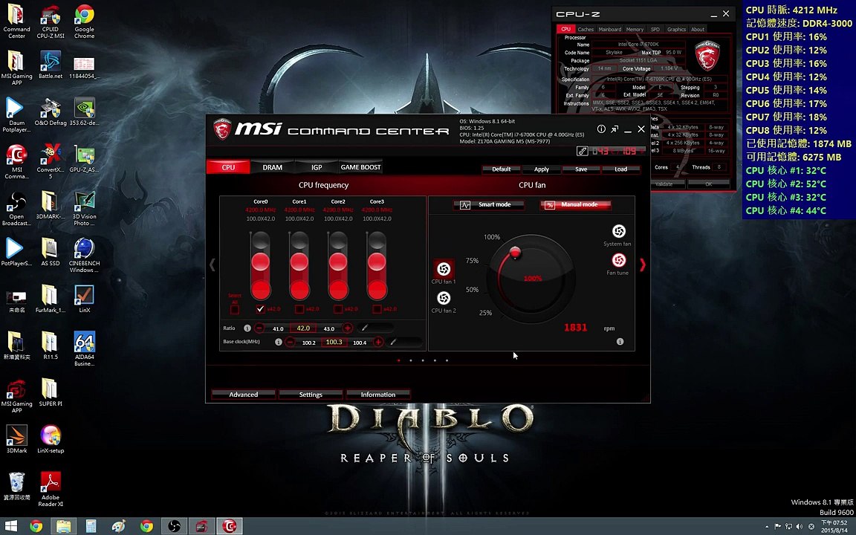The width and height of the screenshot is (856, 535).
Task: Click the fan speed dial knob
Action: [514, 252]
